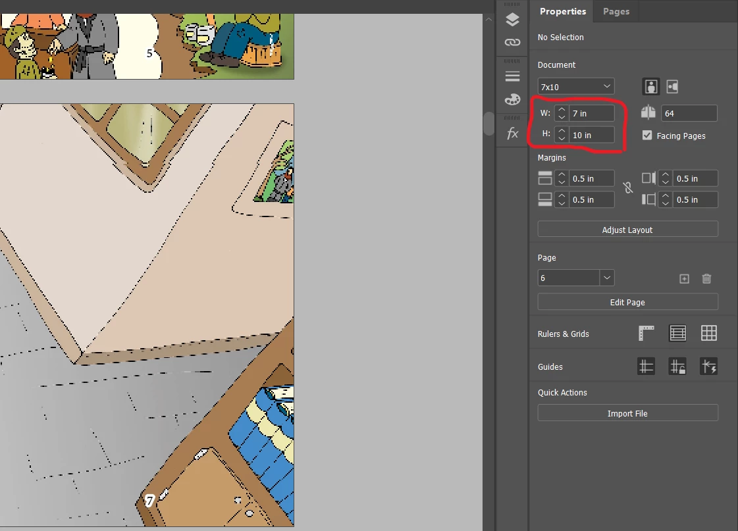
Task: Toggle the margins link chain icon
Action: click(628, 188)
